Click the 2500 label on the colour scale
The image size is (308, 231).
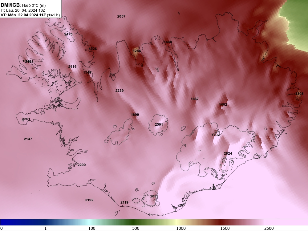click(x=269, y=228)
